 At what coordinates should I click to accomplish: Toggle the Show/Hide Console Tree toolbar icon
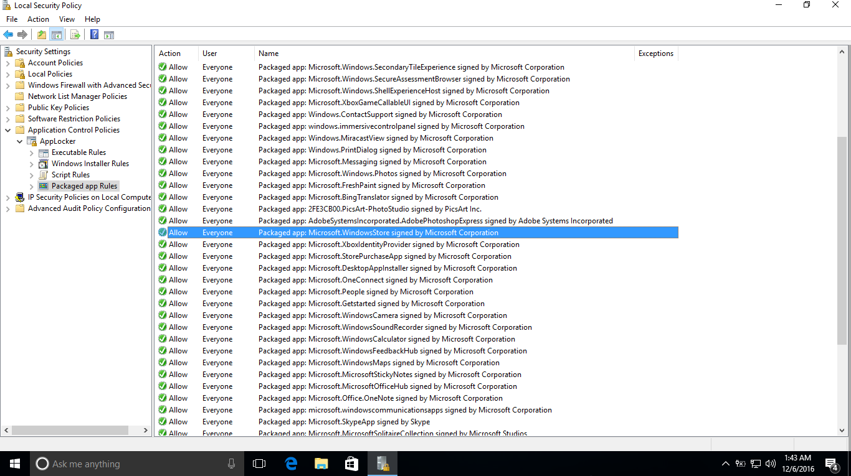[x=57, y=35]
